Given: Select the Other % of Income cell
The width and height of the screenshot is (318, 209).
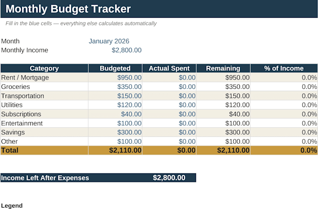Looking at the screenshot, I should pos(284,141).
